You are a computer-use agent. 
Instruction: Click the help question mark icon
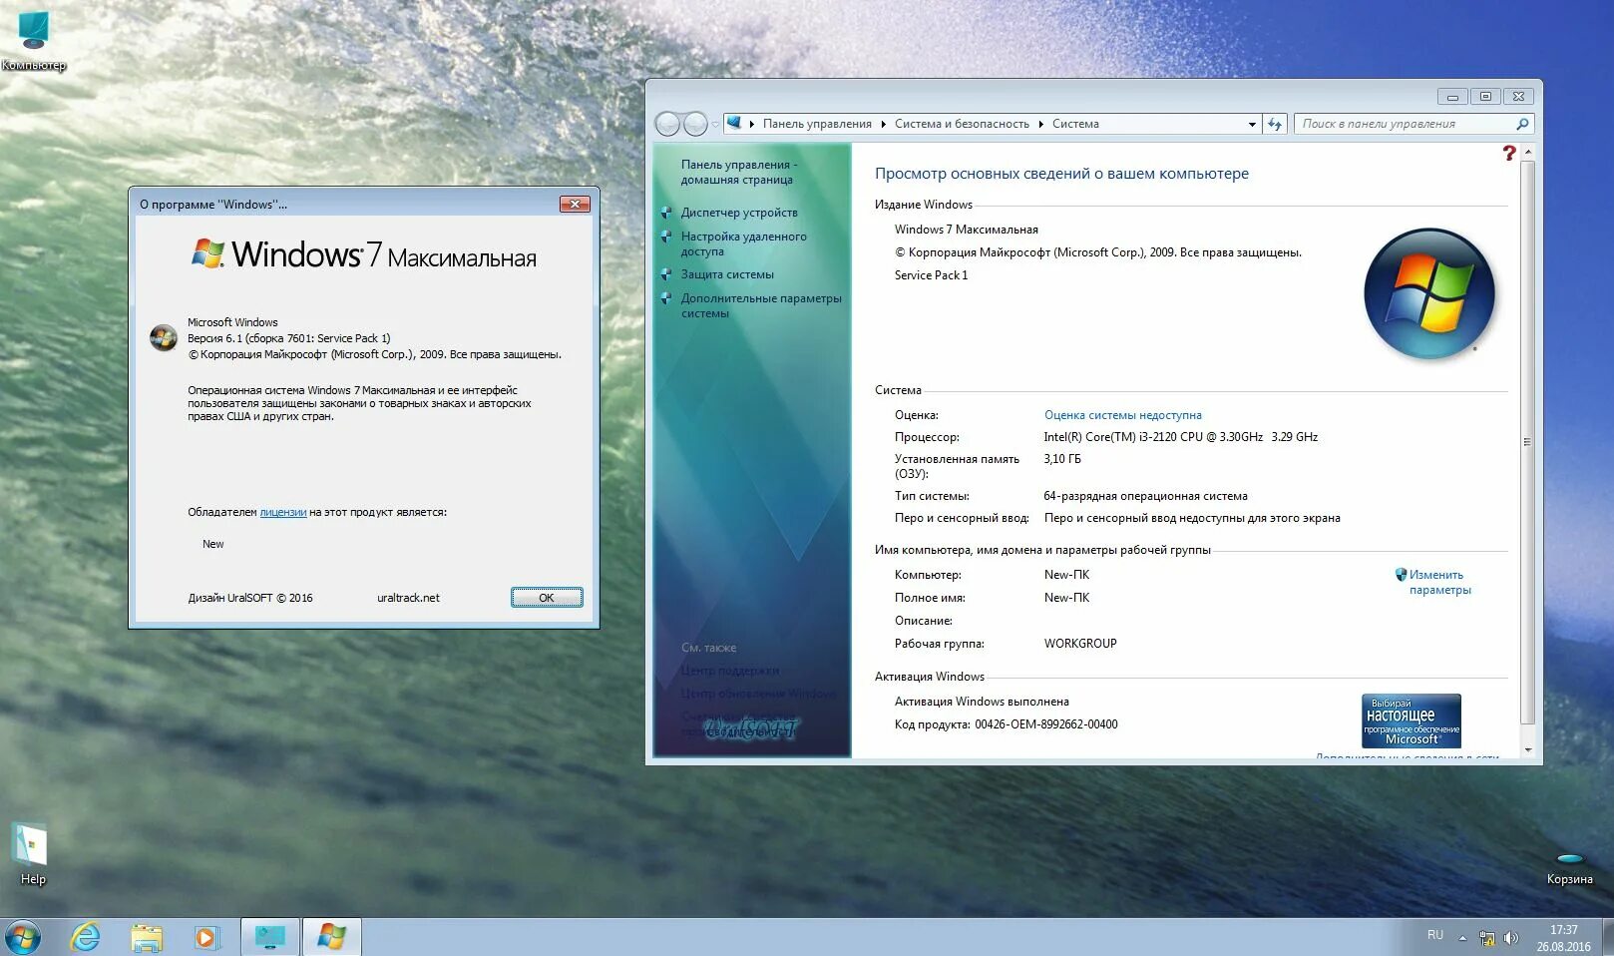[1508, 153]
